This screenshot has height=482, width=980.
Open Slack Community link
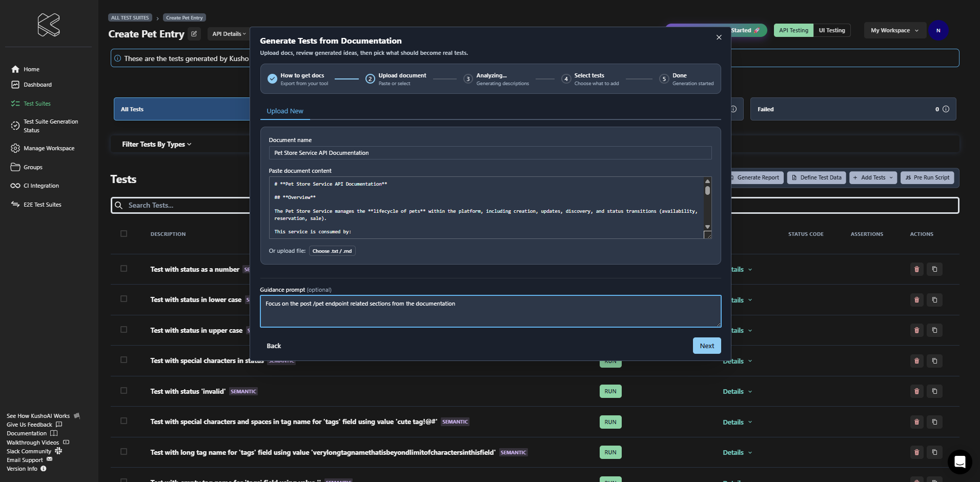(34, 451)
